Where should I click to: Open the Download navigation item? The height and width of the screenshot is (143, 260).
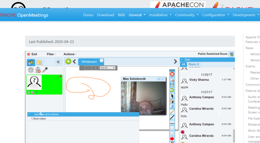[105, 15]
